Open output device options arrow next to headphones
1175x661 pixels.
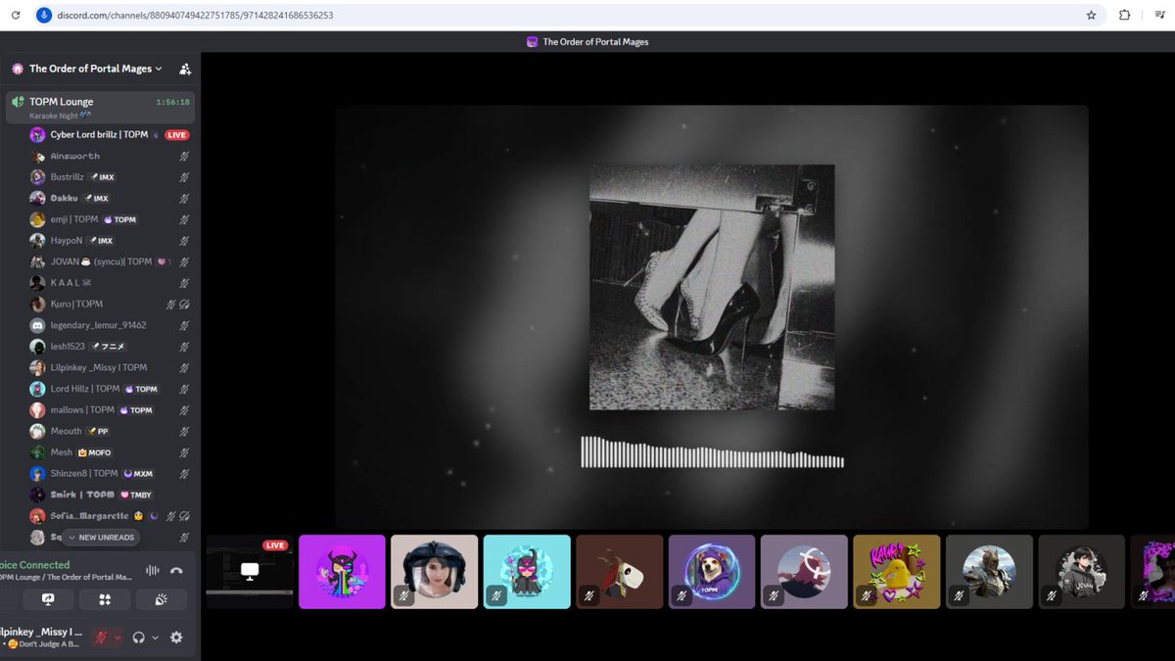[x=155, y=637]
